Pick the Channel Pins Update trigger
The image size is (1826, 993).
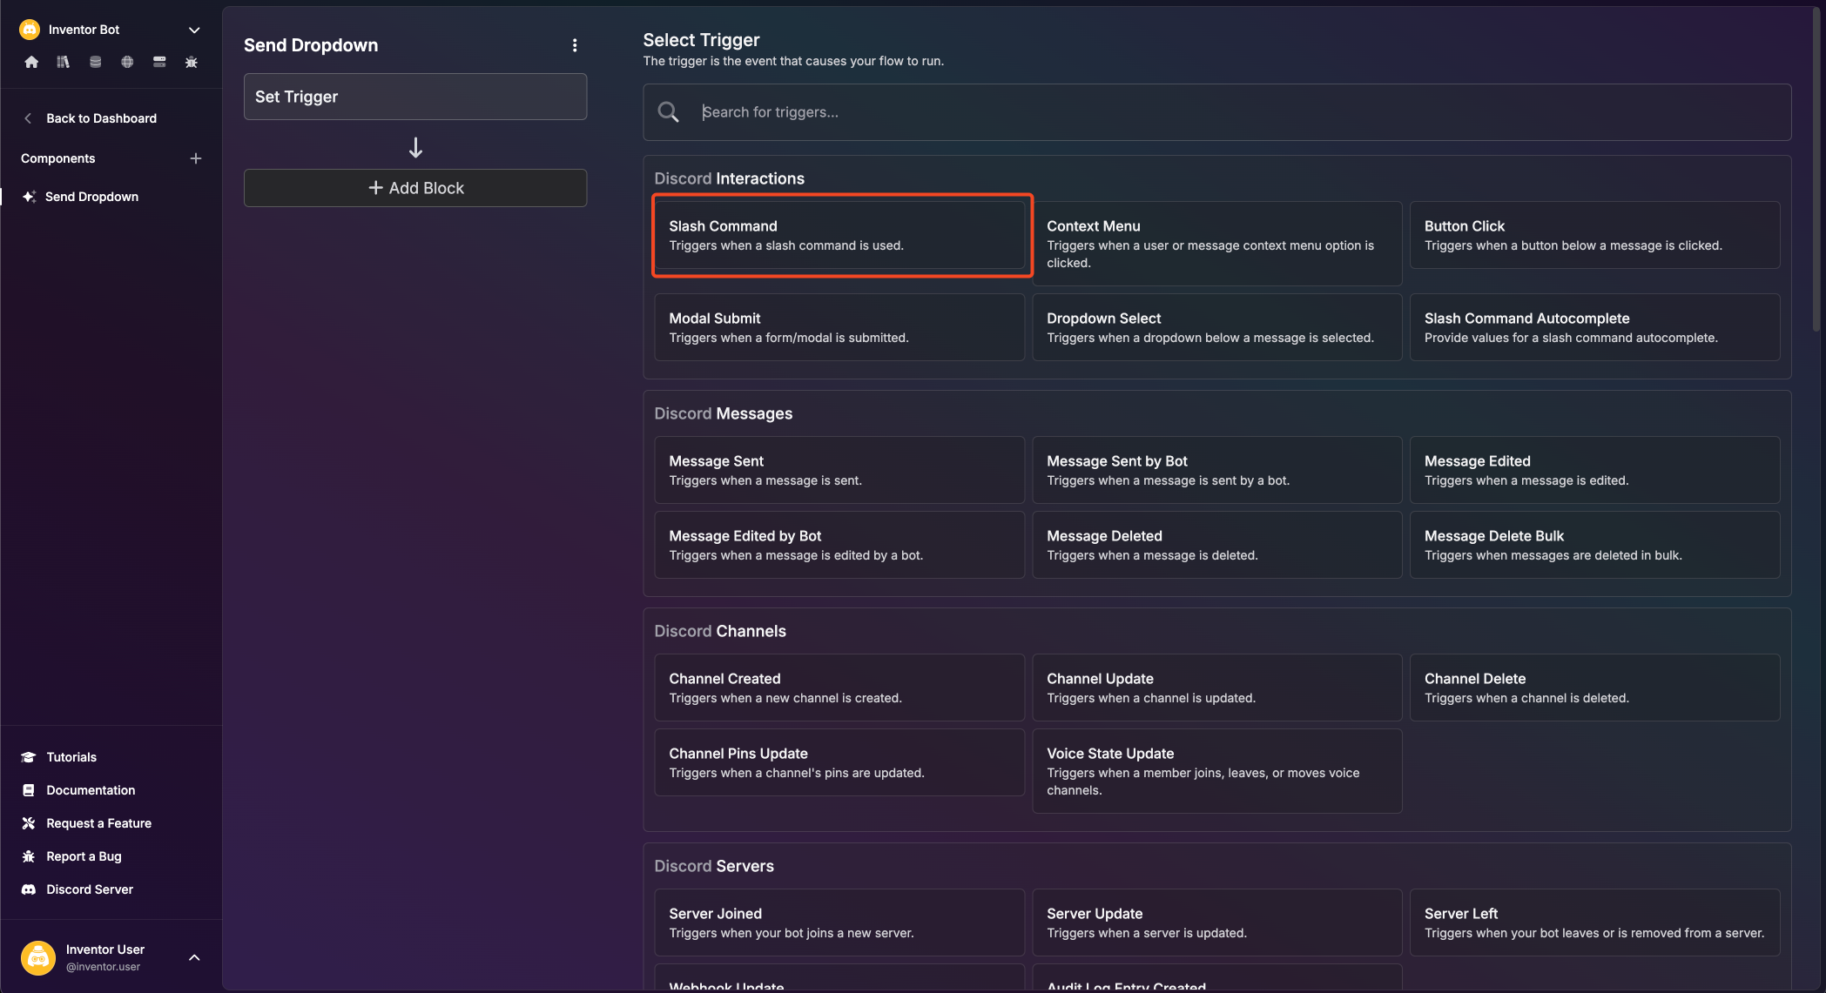click(x=839, y=762)
